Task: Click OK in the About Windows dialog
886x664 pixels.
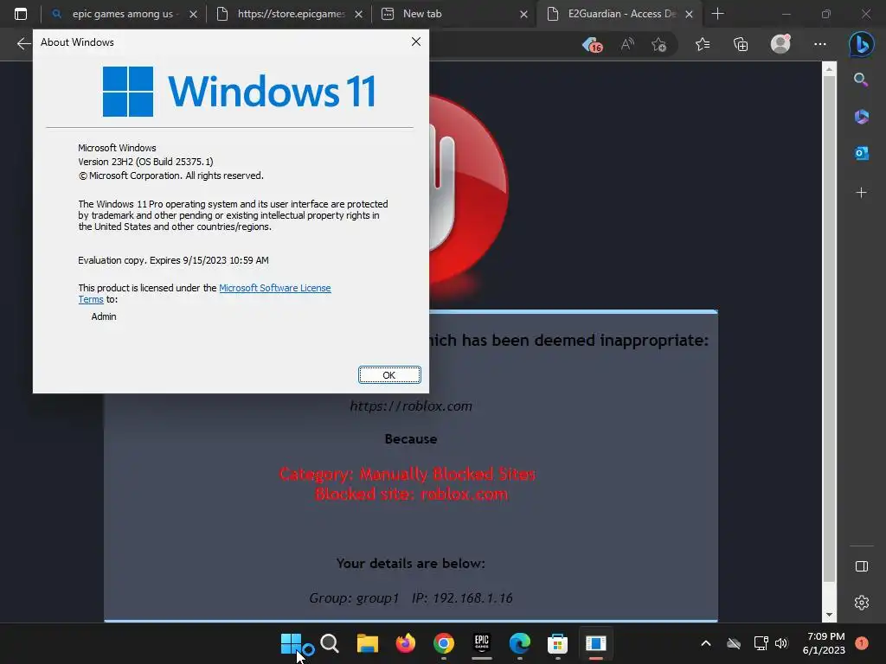Action: [389, 375]
